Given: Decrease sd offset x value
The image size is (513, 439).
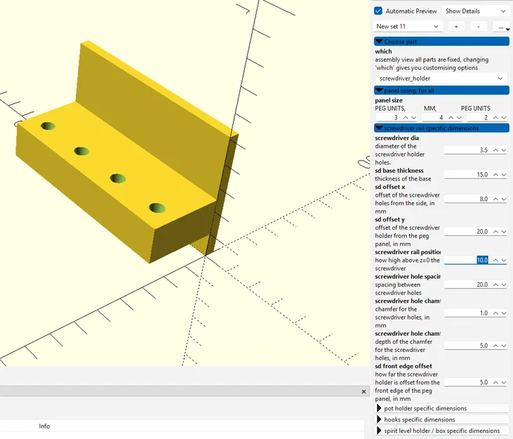Looking at the screenshot, I should click(503, 199).
